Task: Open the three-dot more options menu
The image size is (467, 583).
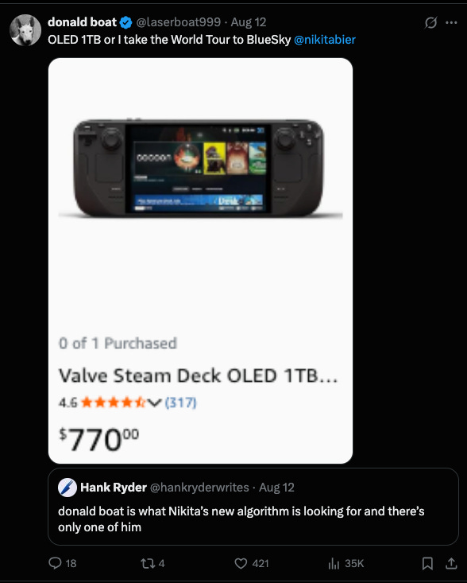Action: pos(451,23)
